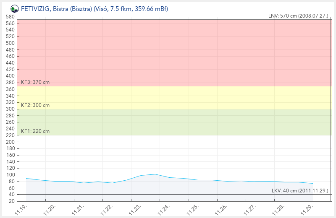Click the 11.19. date on x-axis
Screen dimensions: 336x218
pyautogui.click(x=21, y=210)
